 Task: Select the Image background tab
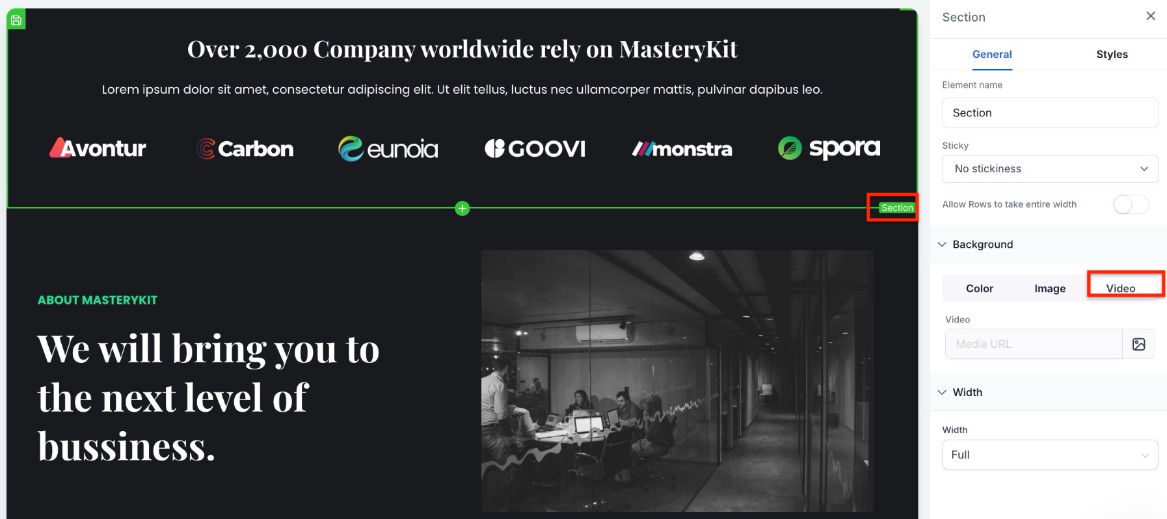pyautogui.click(x=1050, y=288)
